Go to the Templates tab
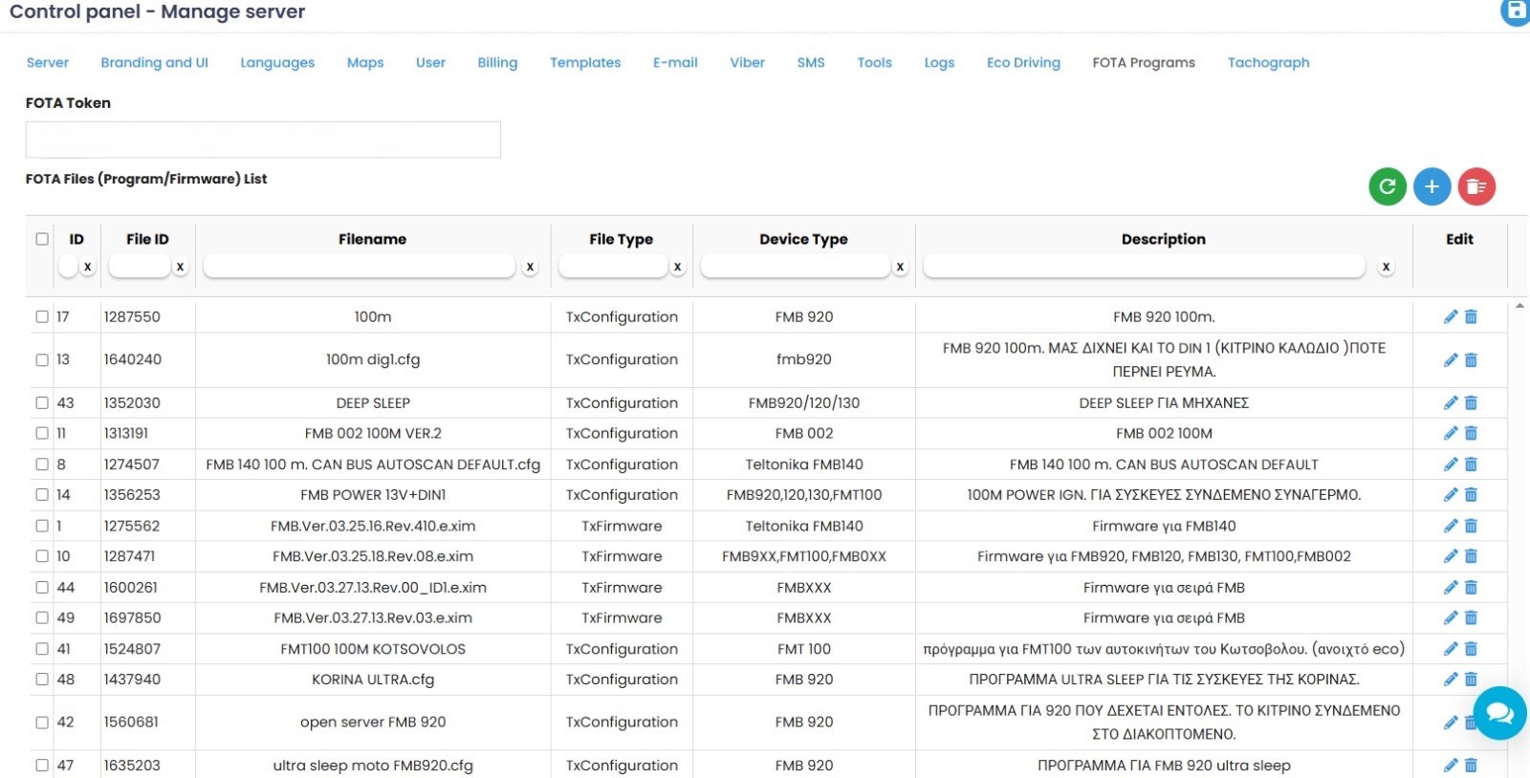The height and width of the screenshot is (778, 1530). tap(585, 62)
